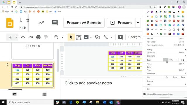Image resolution: width=187 pixels, height=105 pixels.
Task: Click the microphone extension icon
Action: 156,12
